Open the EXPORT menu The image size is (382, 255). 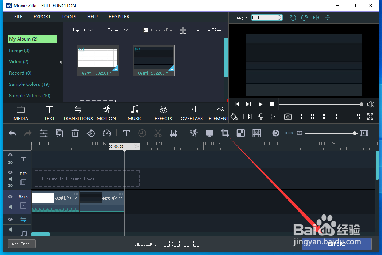click(x=42, y=16)
